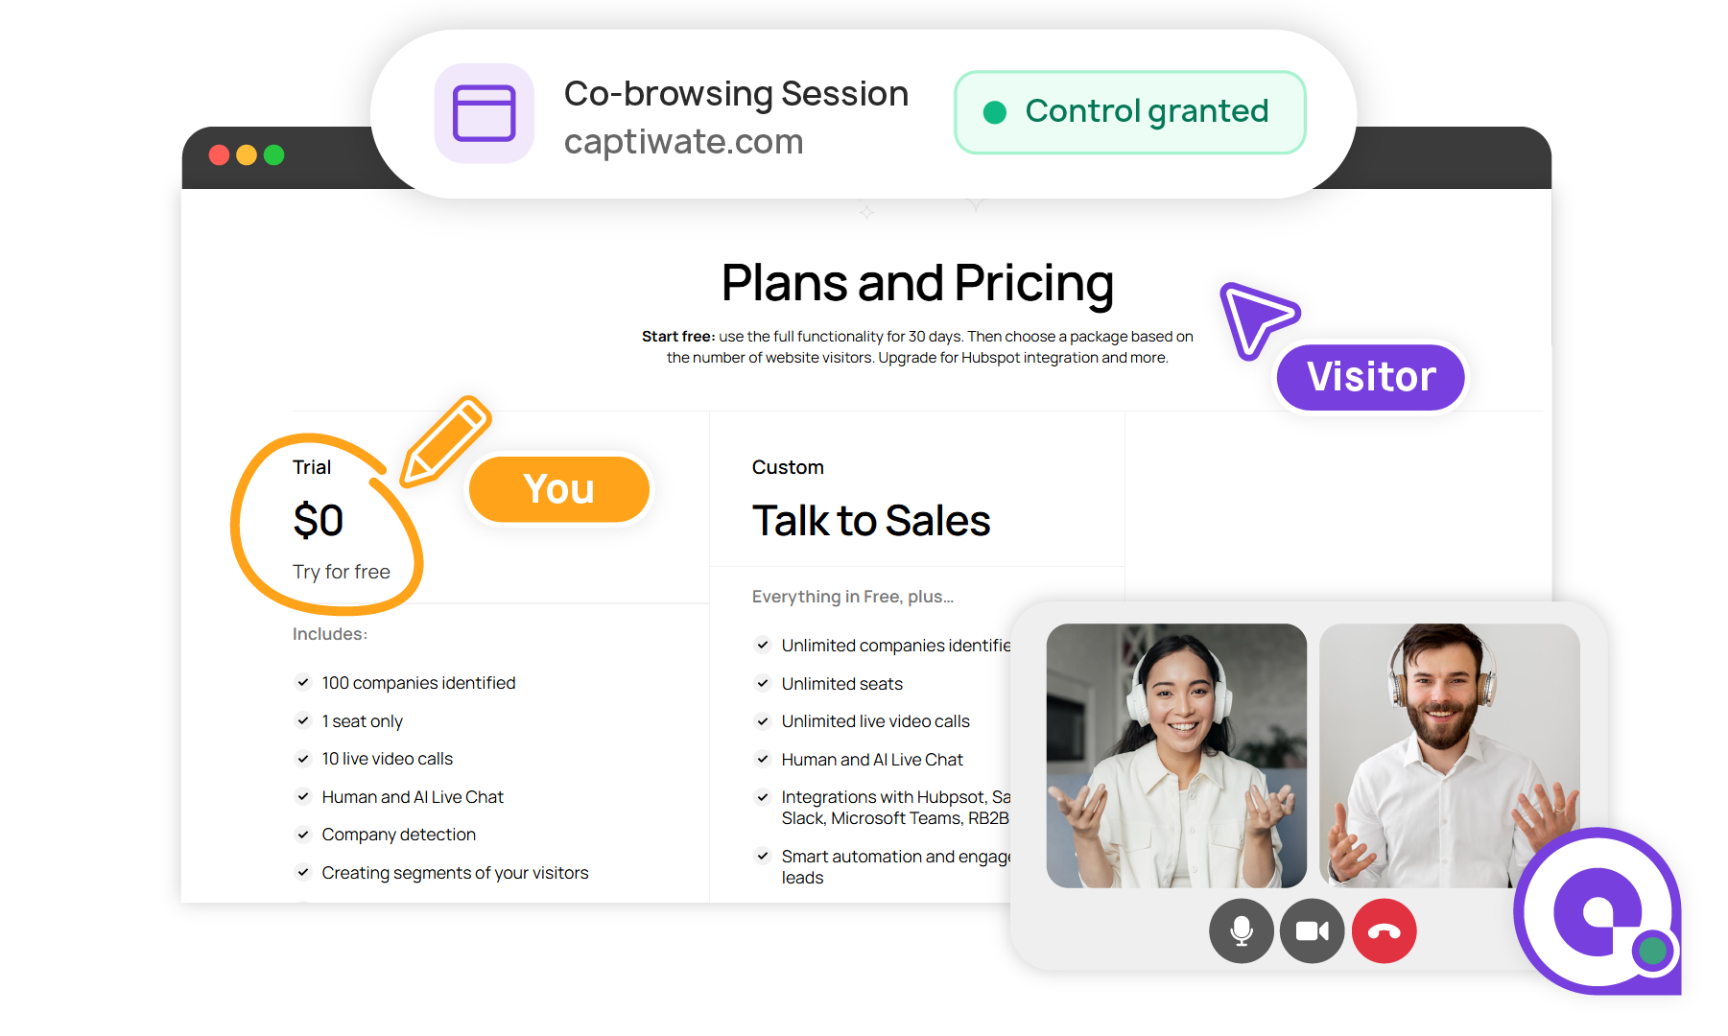This screenshot has width=1728, height=1036.
Task: End the call with red hang-up button
Action: [x=1384, y=930]
